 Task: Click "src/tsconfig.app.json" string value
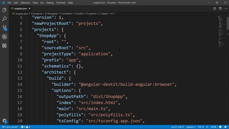tap(114, 121)
